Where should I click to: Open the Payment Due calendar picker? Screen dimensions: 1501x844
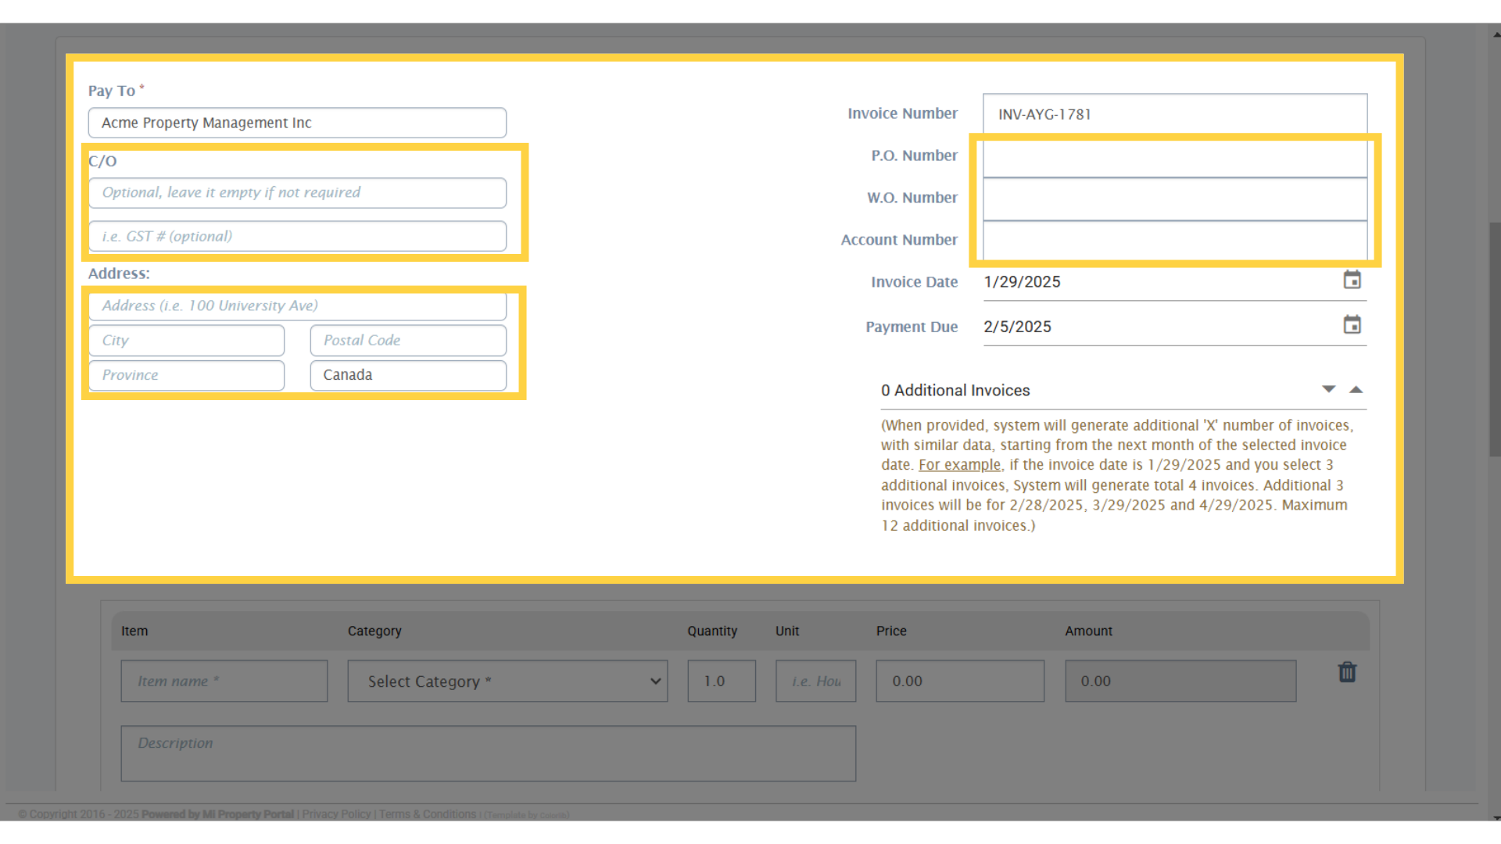pyautogui.click(x=1352, y=325)
